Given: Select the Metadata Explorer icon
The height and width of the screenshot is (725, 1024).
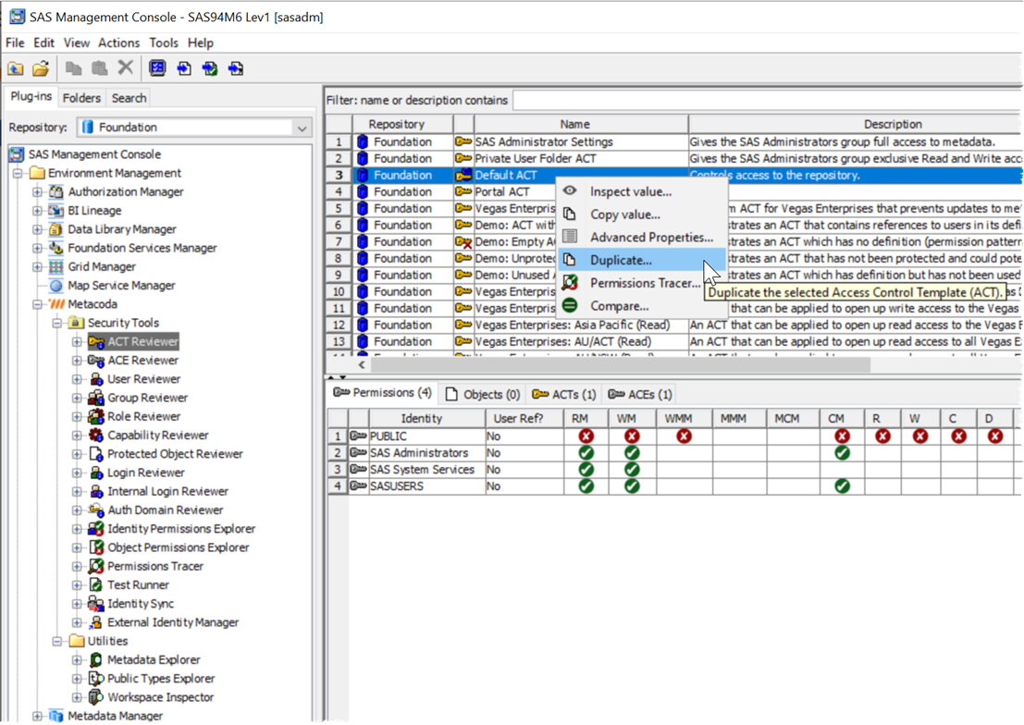Looking at the screenshot, I should 96,660.
